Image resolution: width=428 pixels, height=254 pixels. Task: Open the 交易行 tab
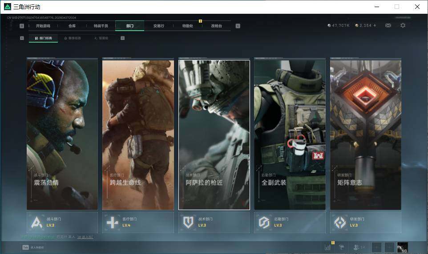tap(159, 26)
